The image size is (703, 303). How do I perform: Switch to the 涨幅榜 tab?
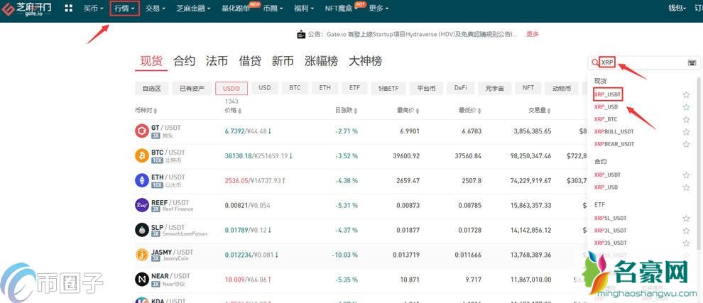click(322, 61)
